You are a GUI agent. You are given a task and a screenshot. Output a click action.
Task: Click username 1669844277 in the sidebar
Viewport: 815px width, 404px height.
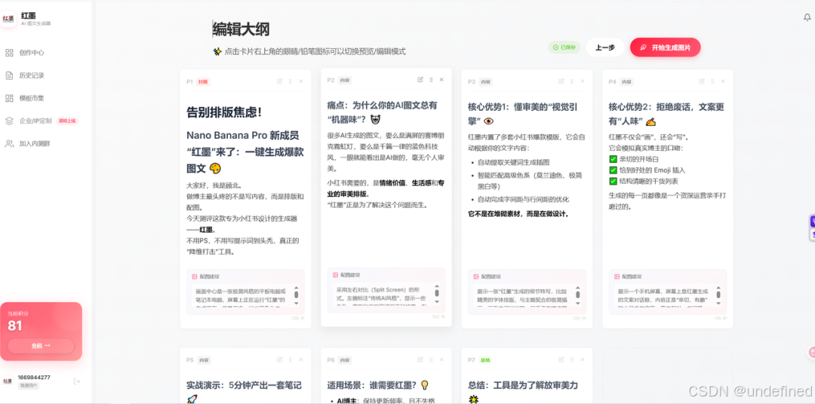tap(34, 378)
